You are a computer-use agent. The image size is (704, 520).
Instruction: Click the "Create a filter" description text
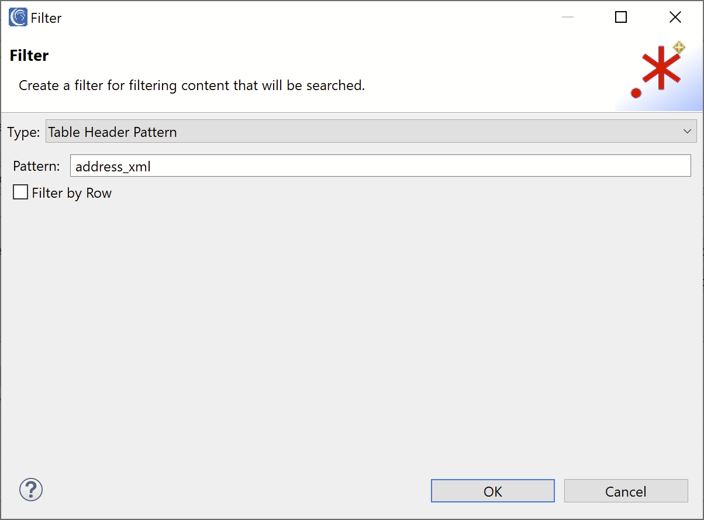192,85
